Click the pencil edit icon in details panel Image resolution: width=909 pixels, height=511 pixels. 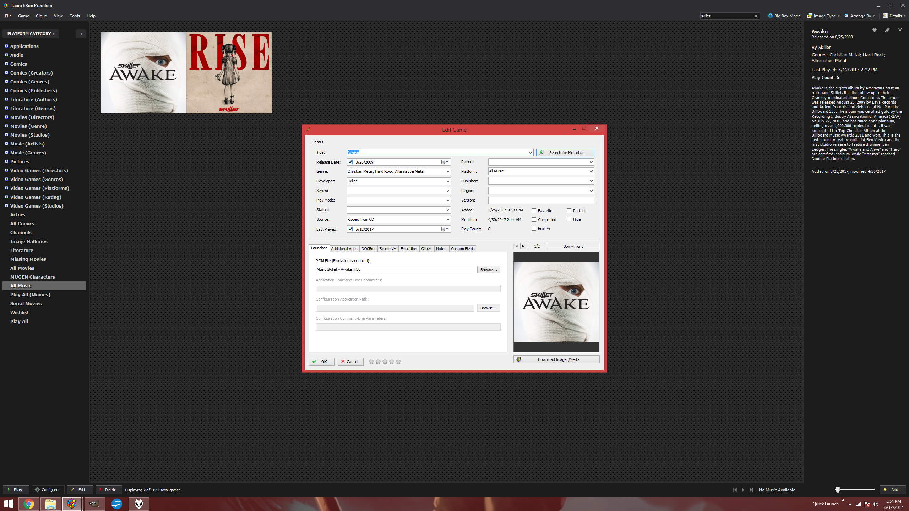(887, 30)
